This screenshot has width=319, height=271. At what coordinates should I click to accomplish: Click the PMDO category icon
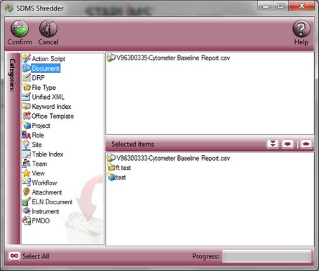(x=27, y=220)
